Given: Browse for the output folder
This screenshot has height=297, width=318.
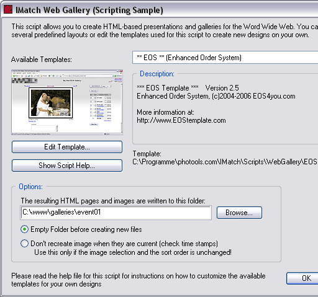Looking at the screenshot, I should [x=239, y=213].
